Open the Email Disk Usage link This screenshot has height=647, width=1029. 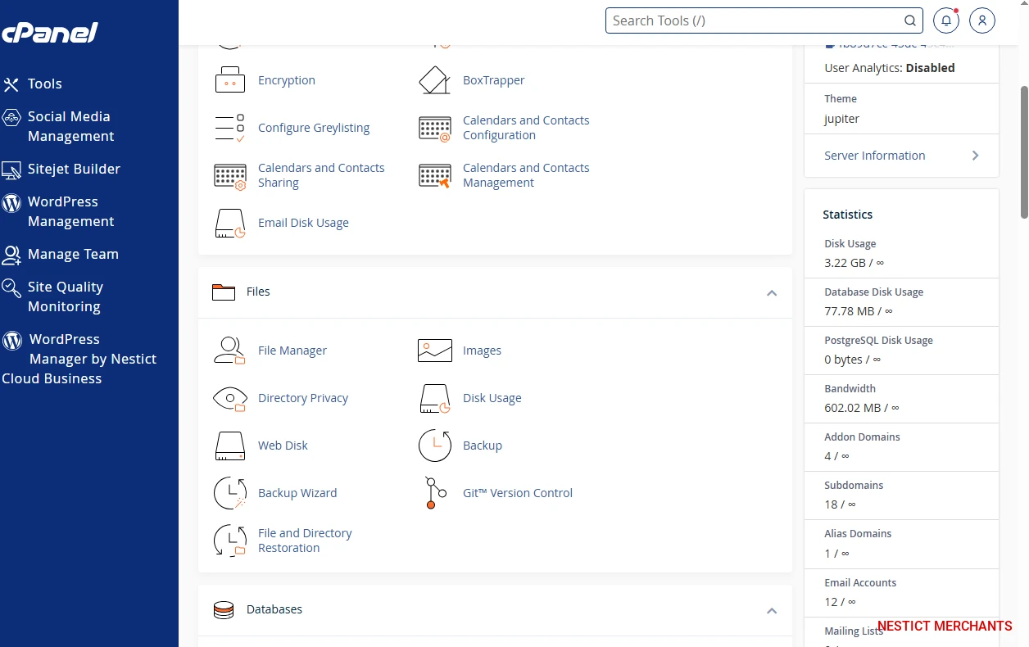coord(303,223)
